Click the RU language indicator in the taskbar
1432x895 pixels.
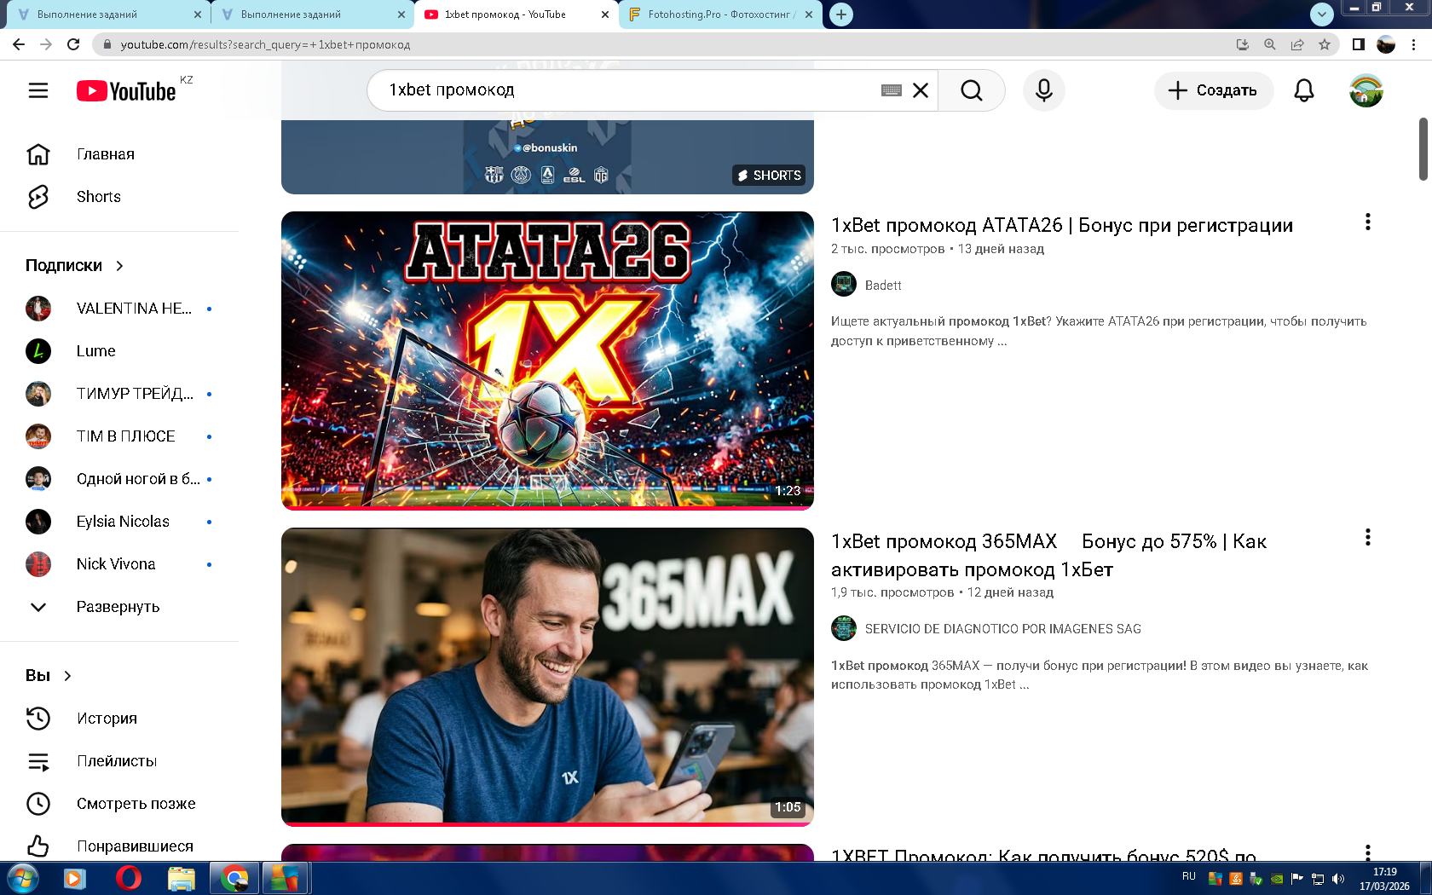(x=1189, y=876)
